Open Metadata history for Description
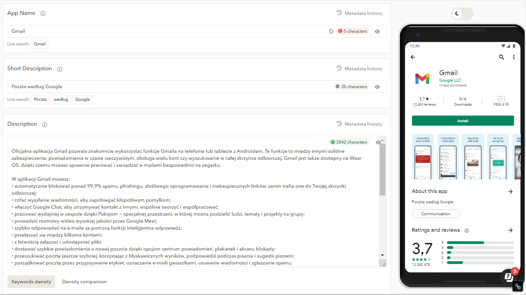This screenshot has width=526, height=295. 359,124
